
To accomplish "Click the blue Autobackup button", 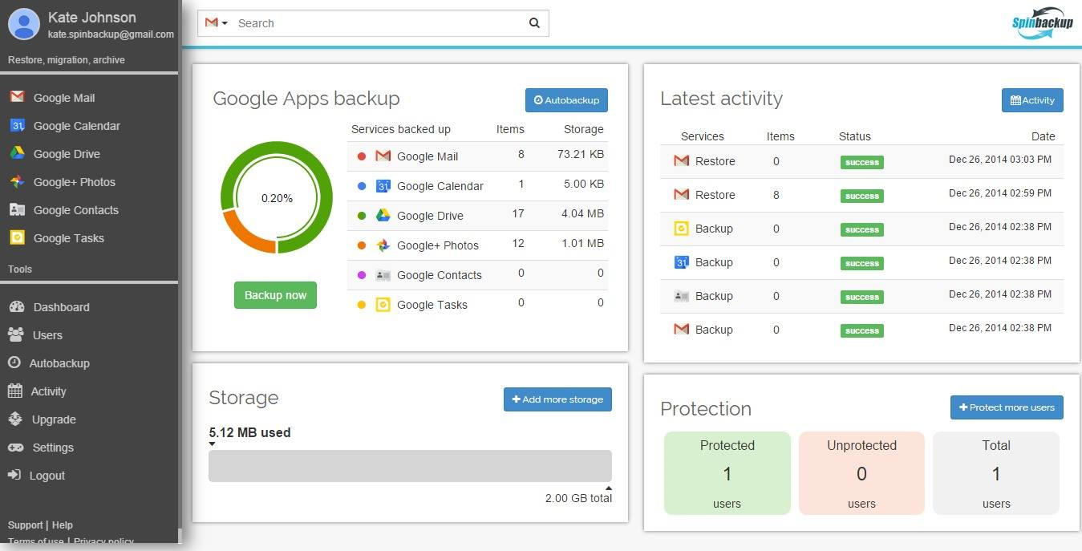I will pyautogui.click(x=566, y=100).
